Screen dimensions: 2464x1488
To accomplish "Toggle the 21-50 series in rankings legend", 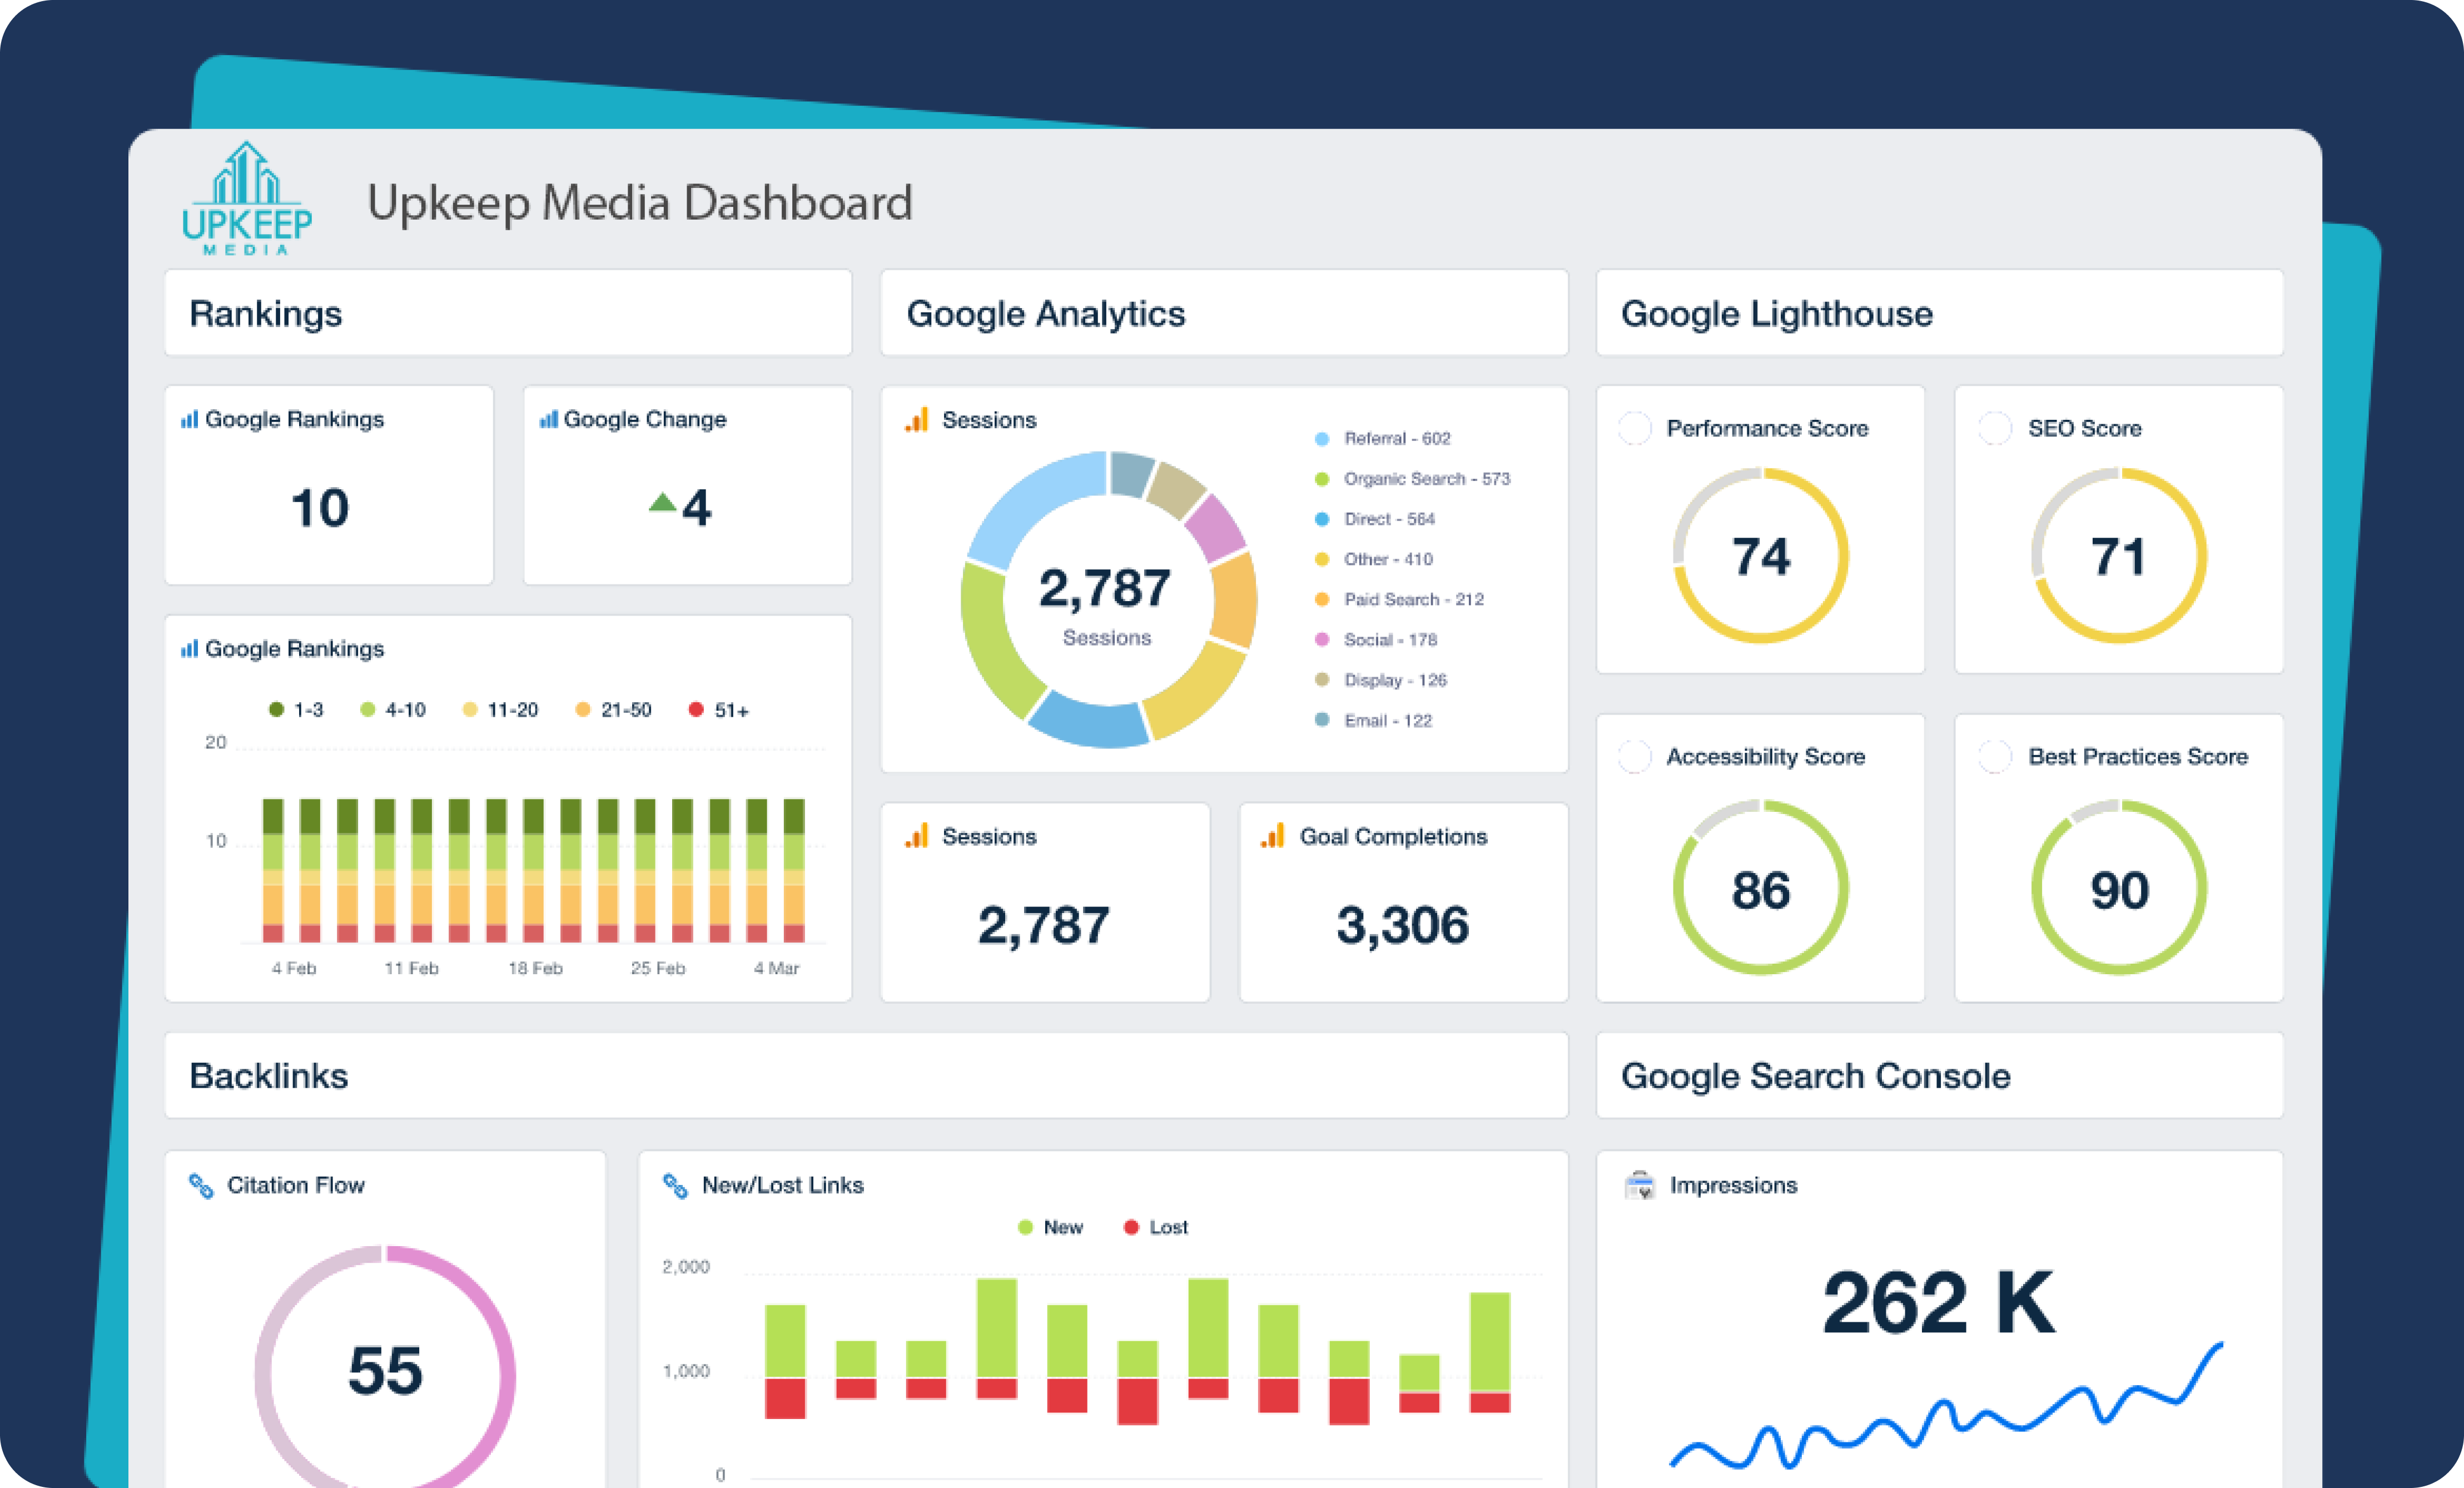I will pyautogui.click(x=614, y=709).
